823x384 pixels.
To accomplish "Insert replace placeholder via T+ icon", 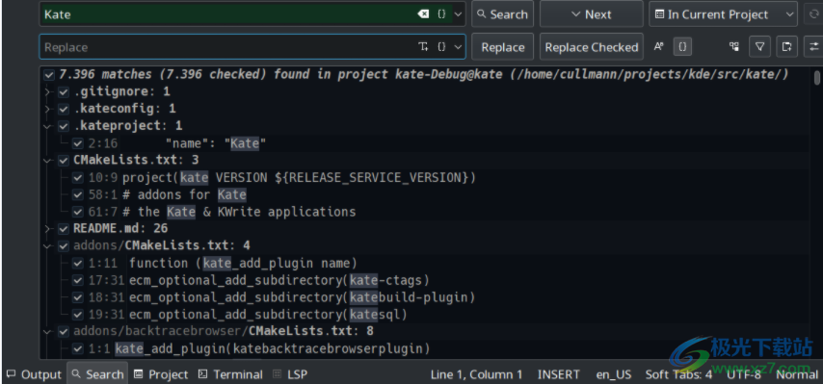I will click(x=424, y=46).
